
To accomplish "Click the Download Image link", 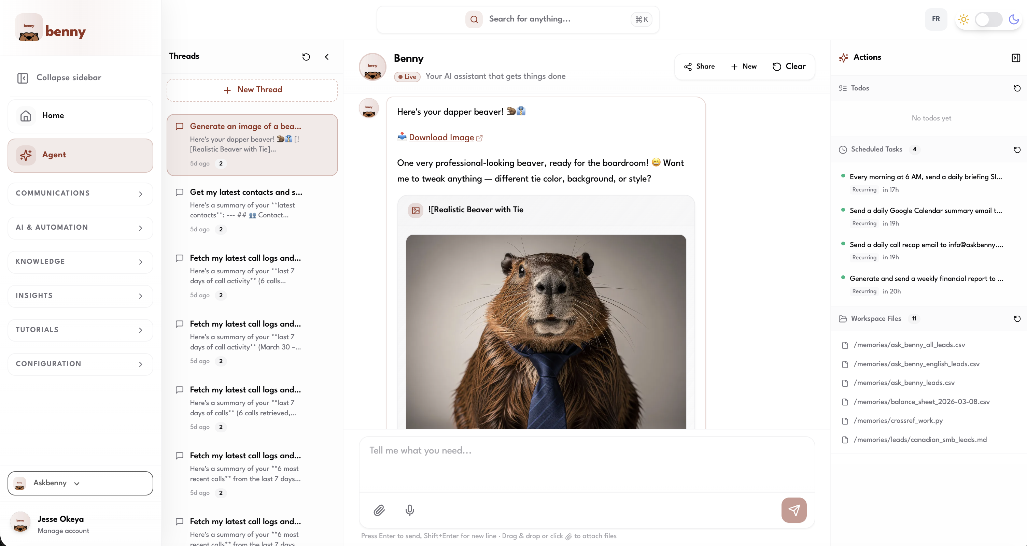I will coord(441,138).
